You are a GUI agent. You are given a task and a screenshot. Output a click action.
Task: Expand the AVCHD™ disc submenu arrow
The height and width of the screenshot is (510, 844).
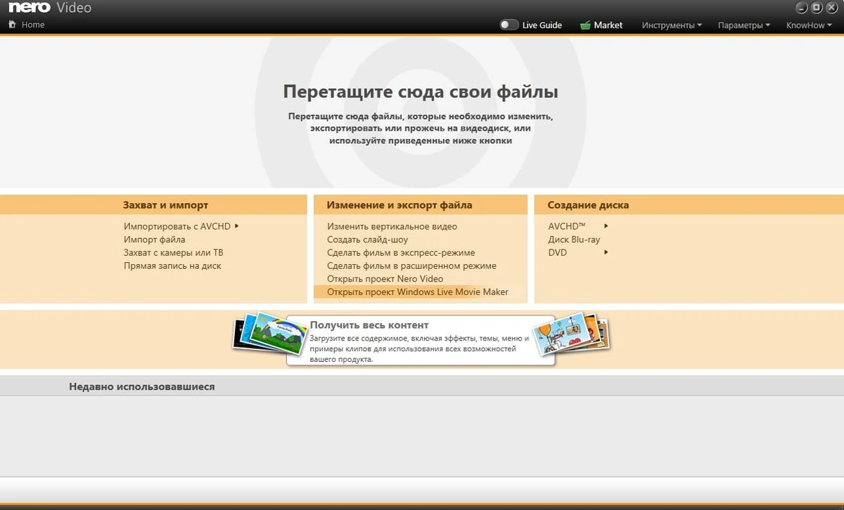[x=606, y=226]
